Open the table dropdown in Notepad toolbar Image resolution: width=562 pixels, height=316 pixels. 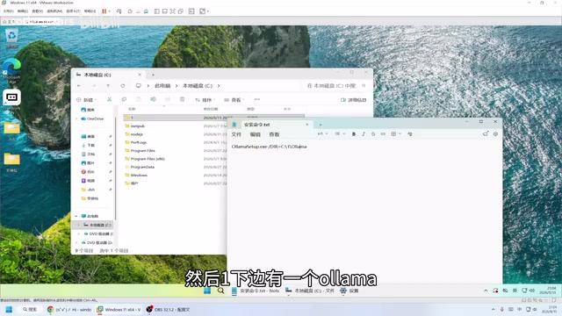(396, 133)
